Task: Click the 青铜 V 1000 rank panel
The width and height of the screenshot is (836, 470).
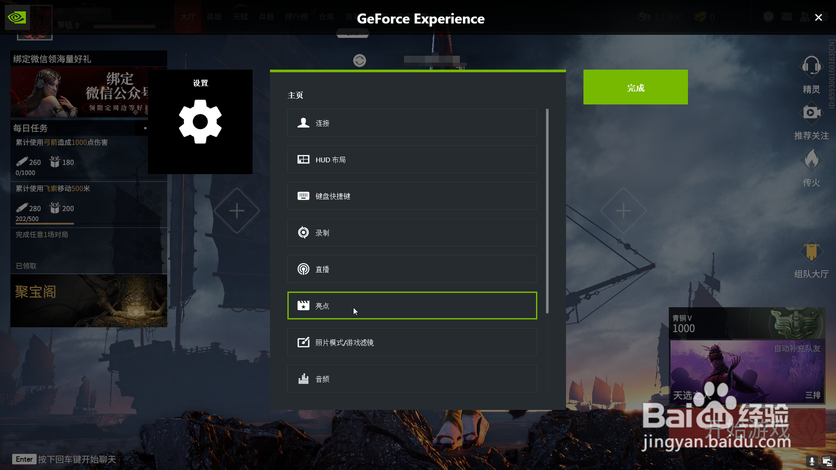Action: click(x=747, y=323)
